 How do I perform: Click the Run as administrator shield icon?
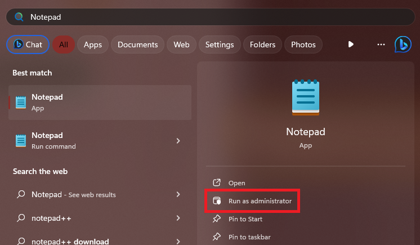tap(216, 201)
